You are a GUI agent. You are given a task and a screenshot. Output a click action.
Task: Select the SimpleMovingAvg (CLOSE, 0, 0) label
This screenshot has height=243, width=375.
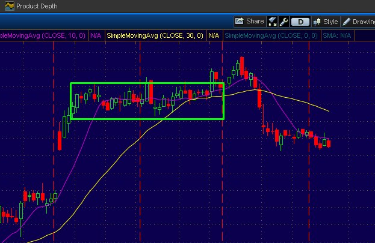pyautogui.click(x=271, y=36)
